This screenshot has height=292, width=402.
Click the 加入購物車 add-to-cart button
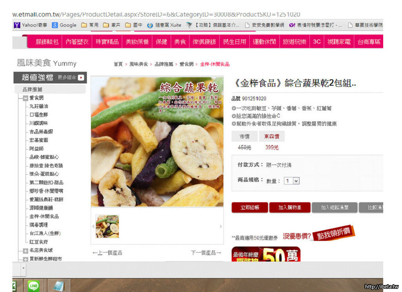pyautogui.click(x=290, y=208)
